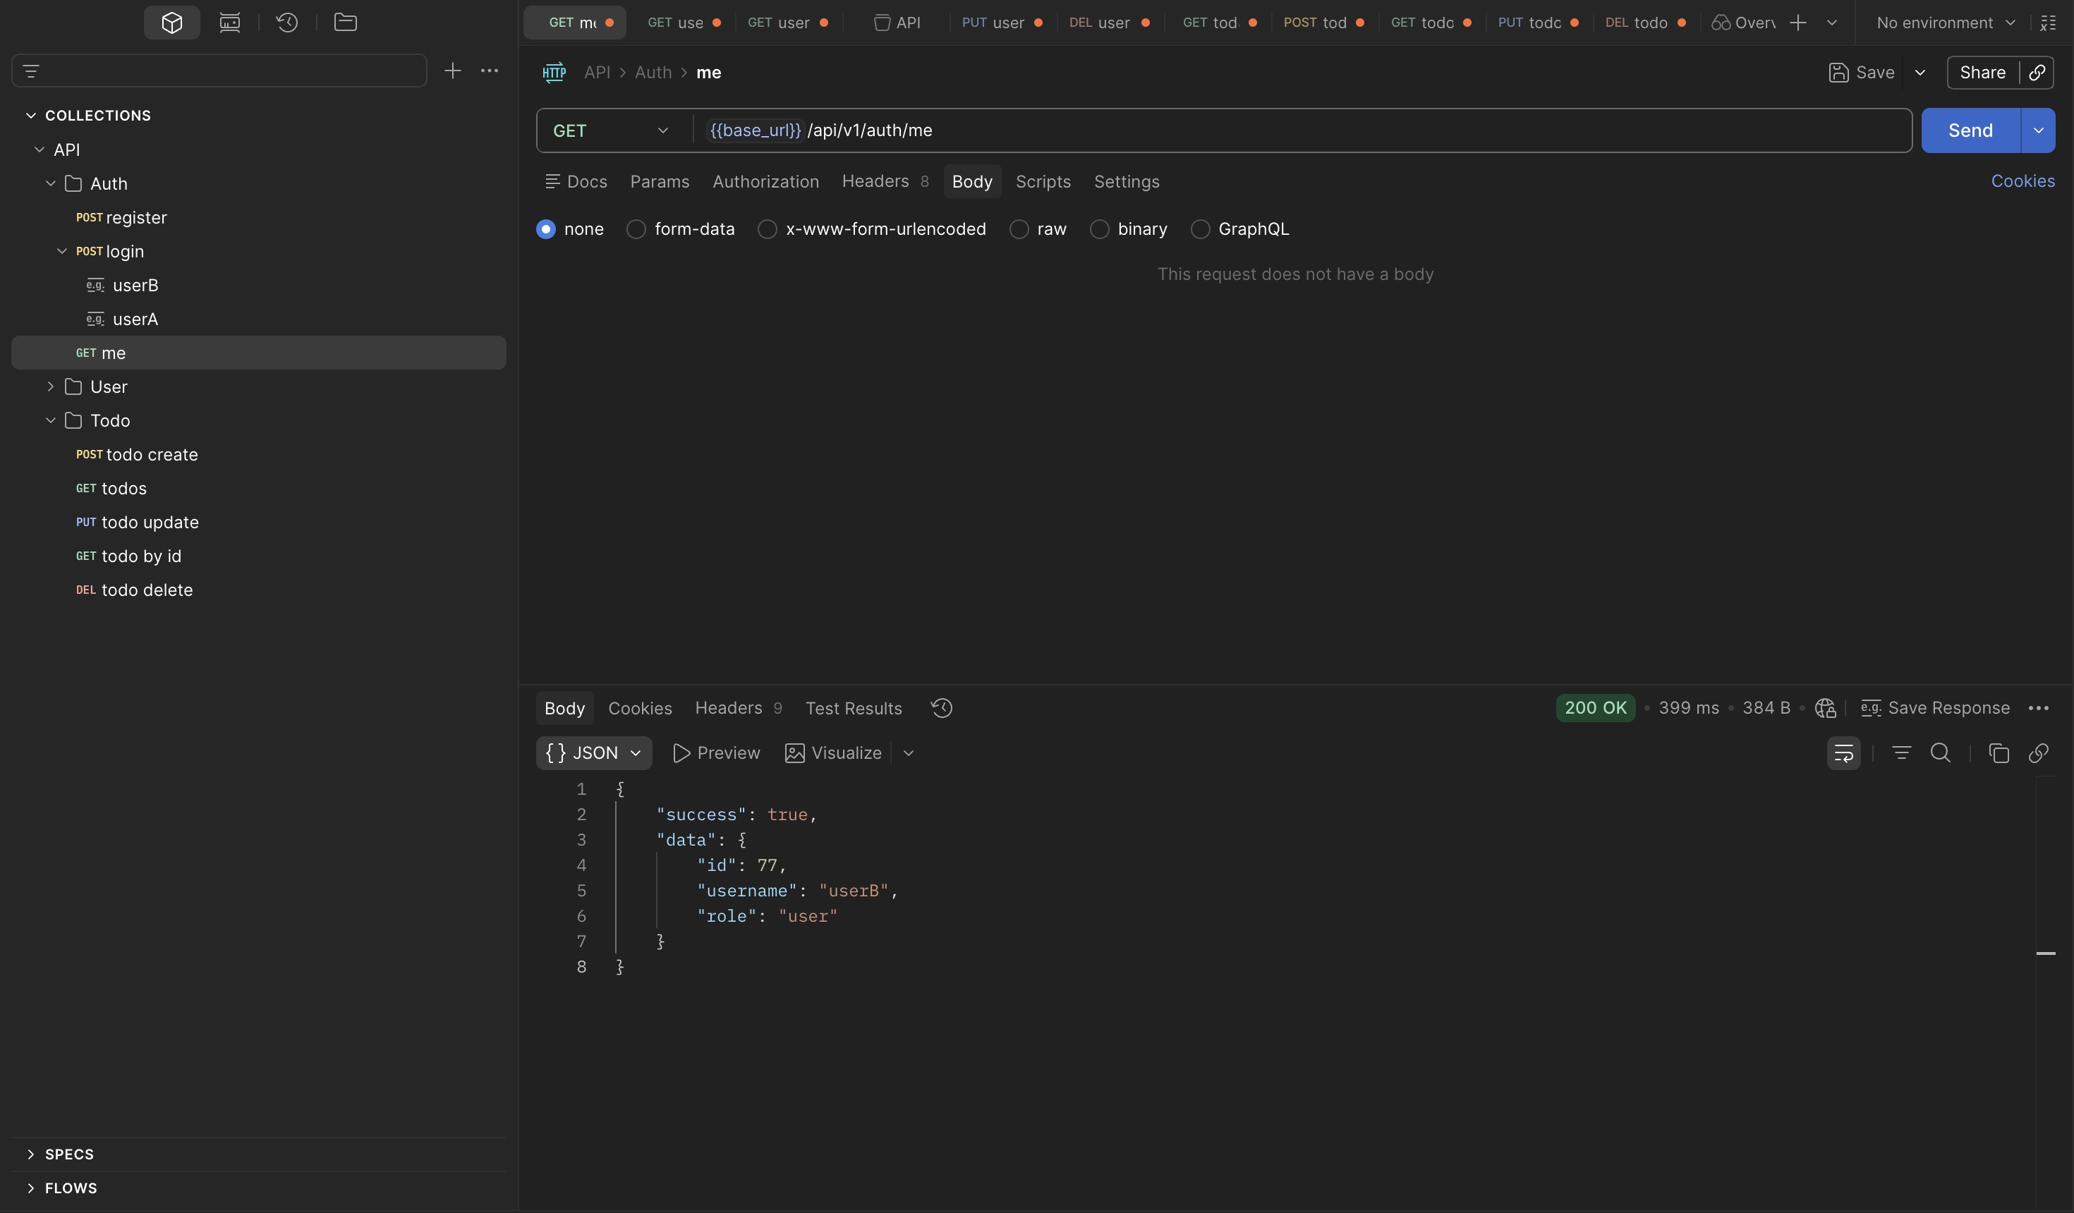Viewport: 2074px width, 1213px height.
Task: Copy the response body with copy icon
Action: click(x=1999, y=753)
